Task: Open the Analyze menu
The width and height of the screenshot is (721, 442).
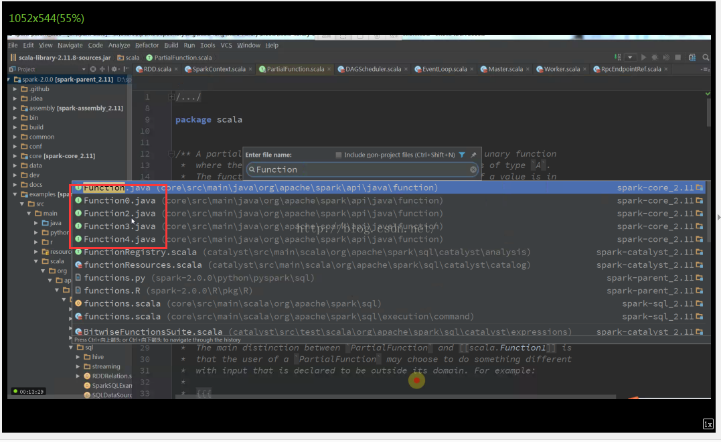Action: tap(119, 45)
